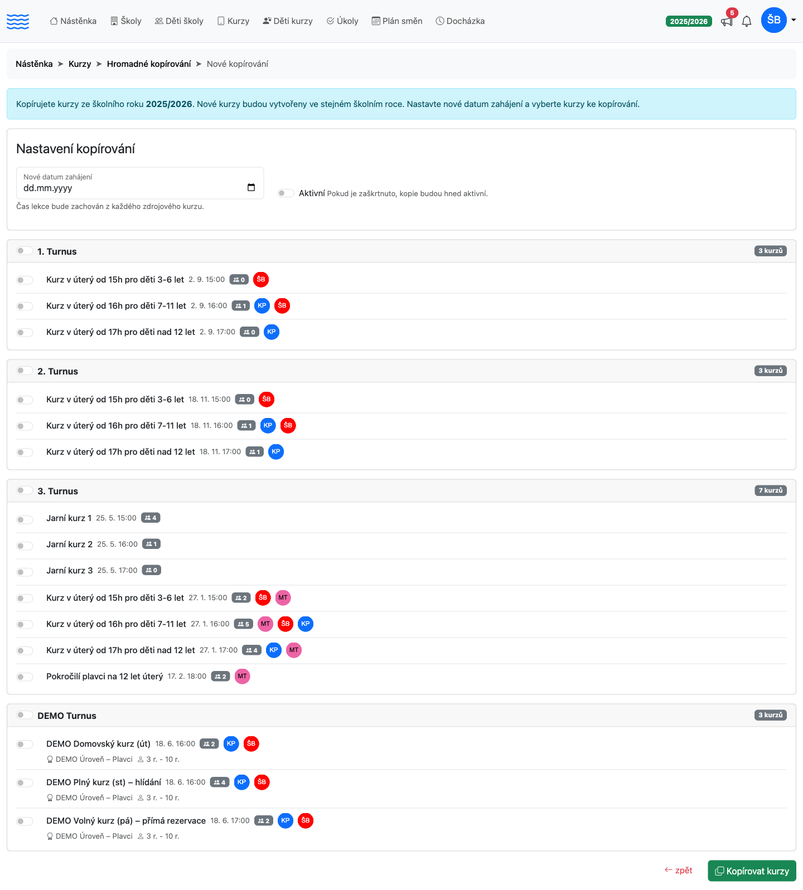The image size is (803, 890).
Task: Click the MT avatar on Pokročilí plavci course
Action: [242, 676]
